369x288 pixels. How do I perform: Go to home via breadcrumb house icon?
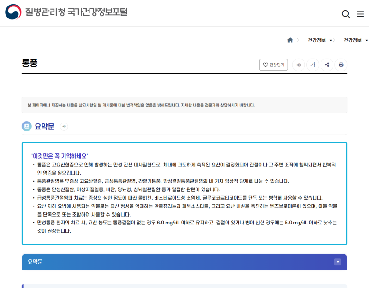coord(290,40)
